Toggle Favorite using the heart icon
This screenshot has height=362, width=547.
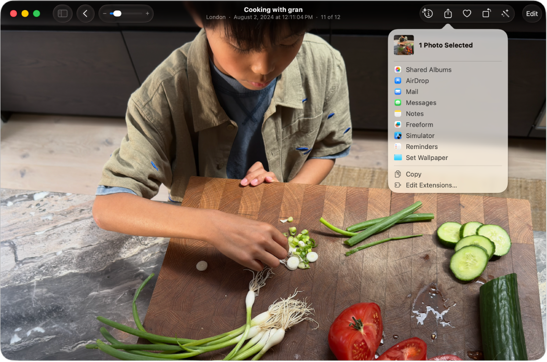point(467,13)
